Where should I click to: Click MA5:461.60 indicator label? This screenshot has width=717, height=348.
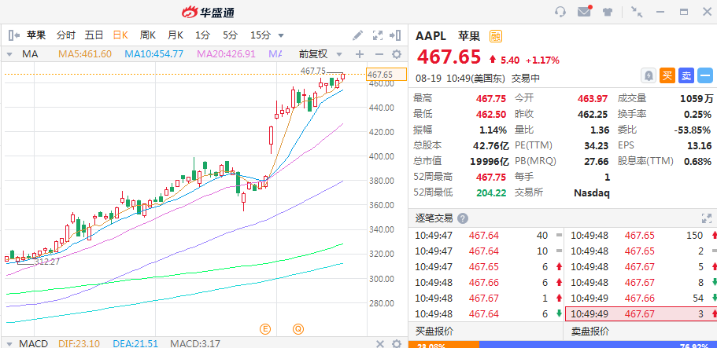[85, 54]
